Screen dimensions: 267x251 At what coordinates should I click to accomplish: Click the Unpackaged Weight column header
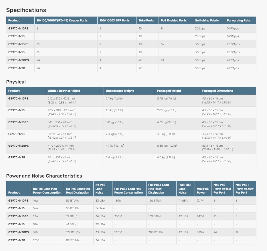click(x=120, y=91)
